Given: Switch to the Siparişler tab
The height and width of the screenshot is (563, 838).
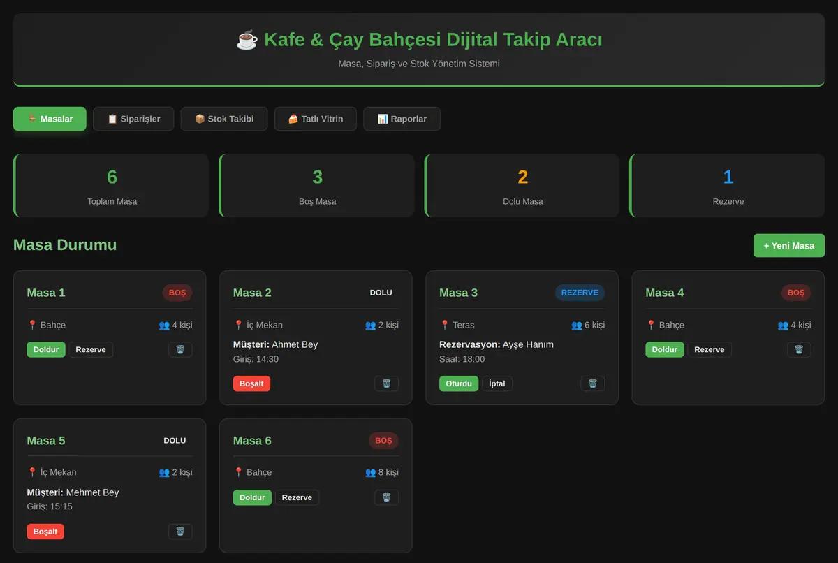Looking at the screenshot, I should (x=133, y=119).
